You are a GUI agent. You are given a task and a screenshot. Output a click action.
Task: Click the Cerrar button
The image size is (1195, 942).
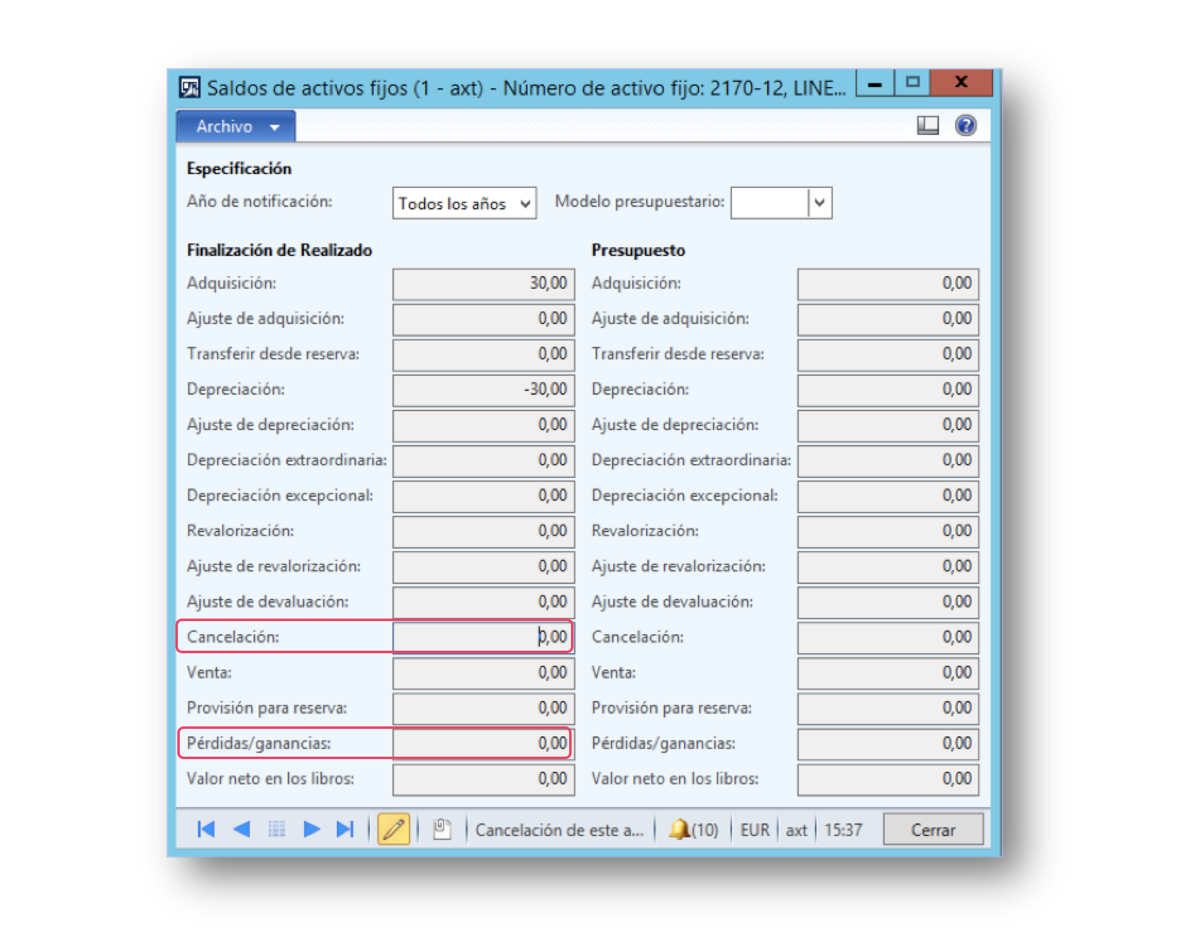click(933, 829)
